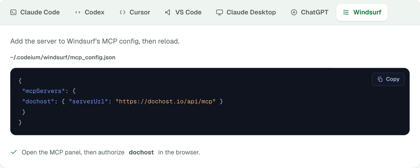Viewport: 420px width, 168px height.
Task: Click the Windsurf waves icon
Action: tap(346, 12)
